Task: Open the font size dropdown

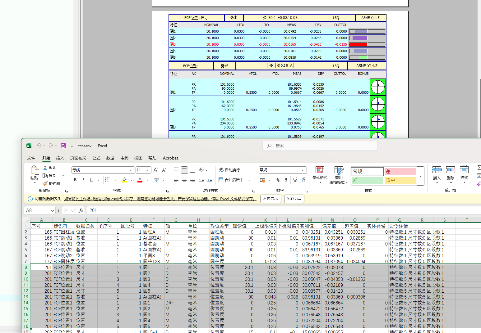Action: coord(147,170)
